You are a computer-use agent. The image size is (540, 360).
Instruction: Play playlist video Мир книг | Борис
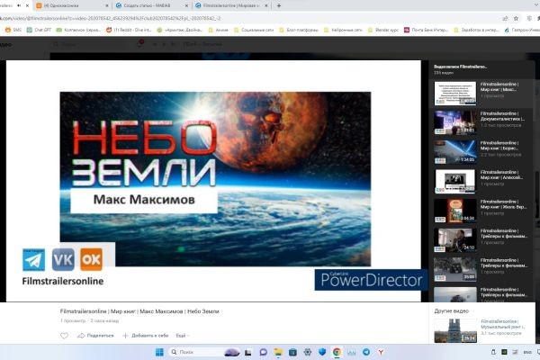(481, 152)
